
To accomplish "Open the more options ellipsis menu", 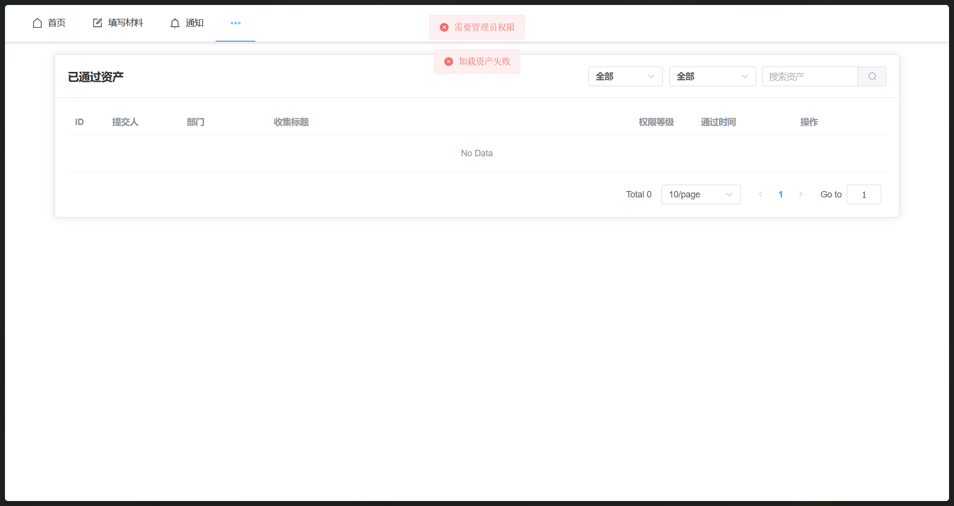I will 236,23.
